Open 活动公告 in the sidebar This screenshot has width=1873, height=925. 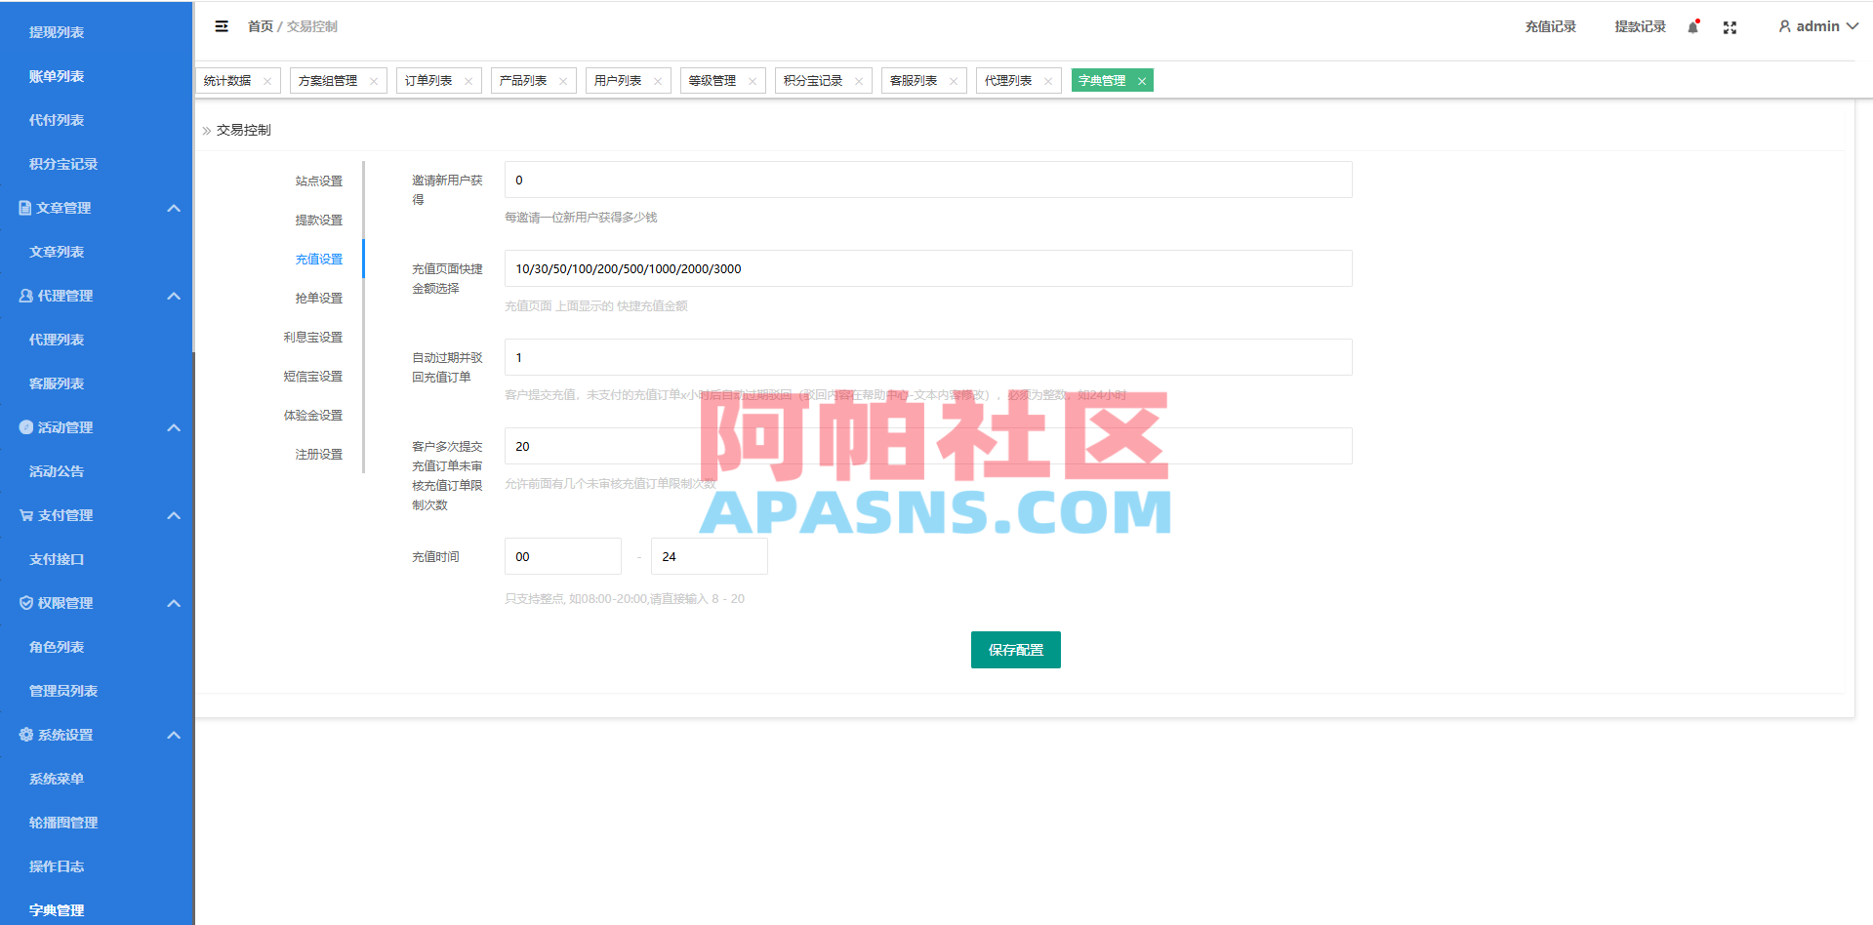(x=57, y=471)
